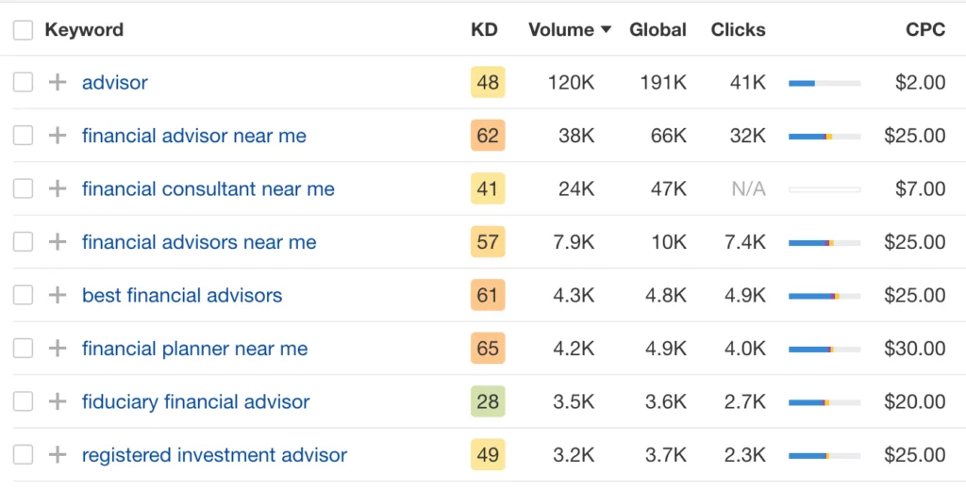Click plus icon beside 'best financial advisors'

point(58,296)
